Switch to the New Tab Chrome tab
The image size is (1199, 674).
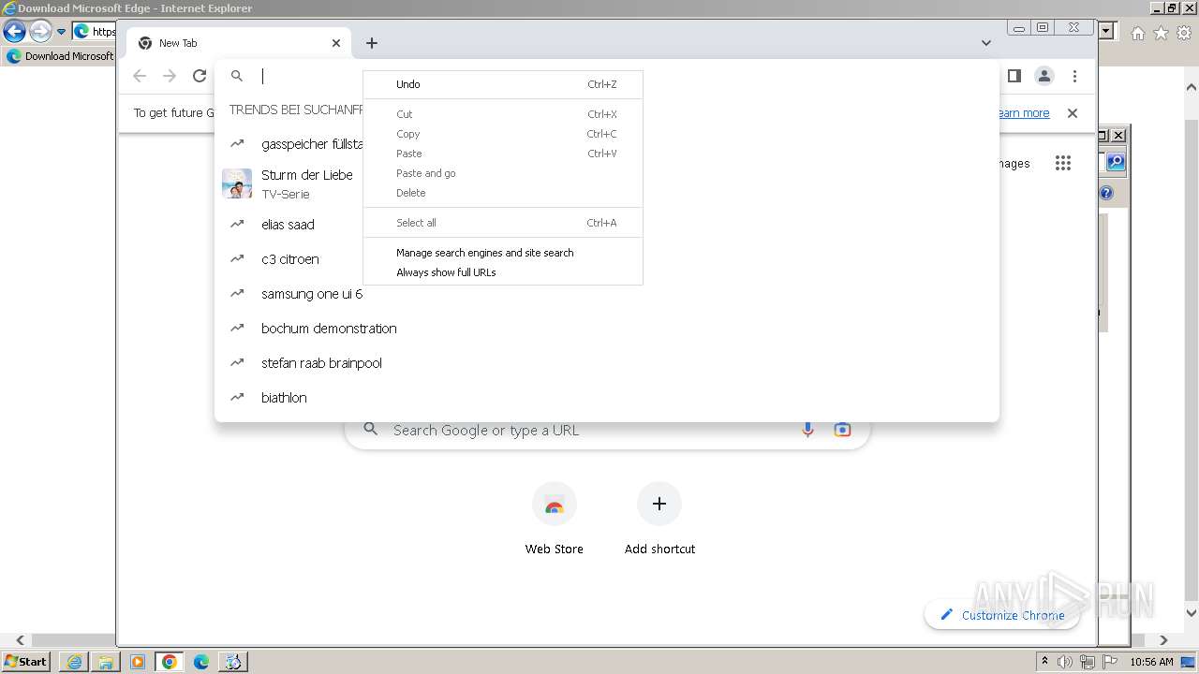[239, 43]
